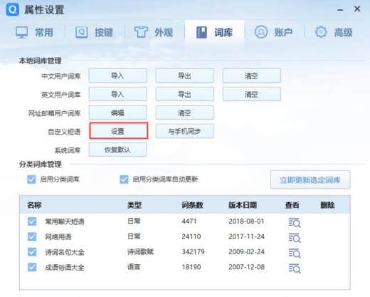370x297 pixels.
Task: Click 与手机同步 button
Action: pyautogui.click(x=185, y=131)
